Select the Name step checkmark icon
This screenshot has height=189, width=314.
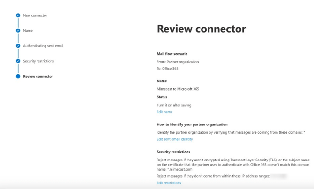point(18,30)
